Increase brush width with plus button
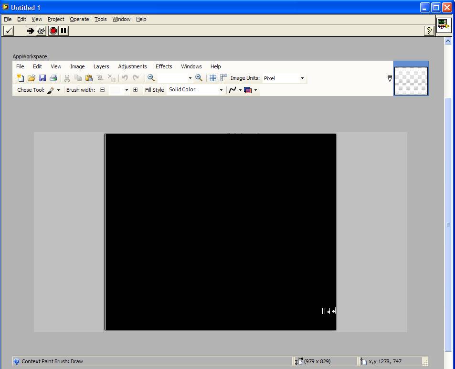 click(135, 90)
